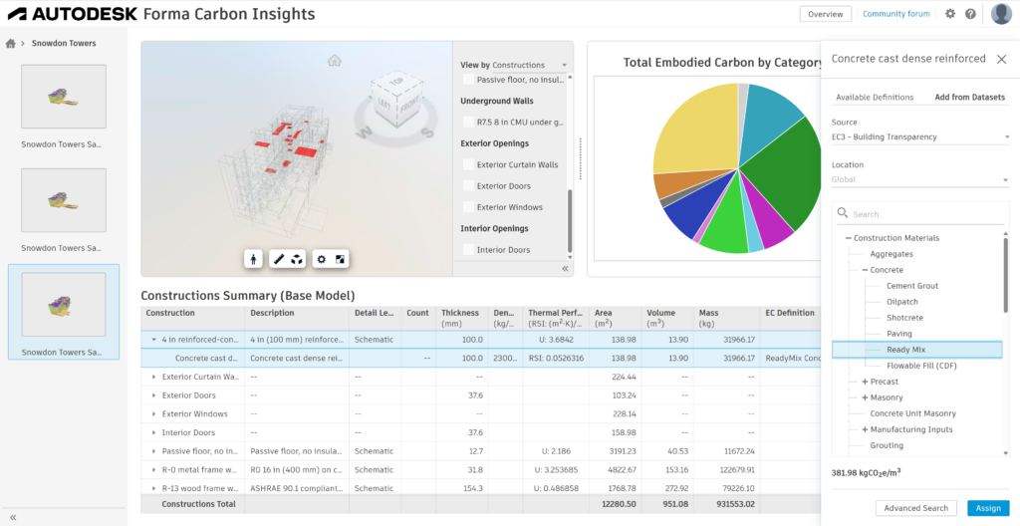The width and height of the screenshot is (1020, 526).
Task: Open the Location Global dropdown
Action: (x=920, y=179)
